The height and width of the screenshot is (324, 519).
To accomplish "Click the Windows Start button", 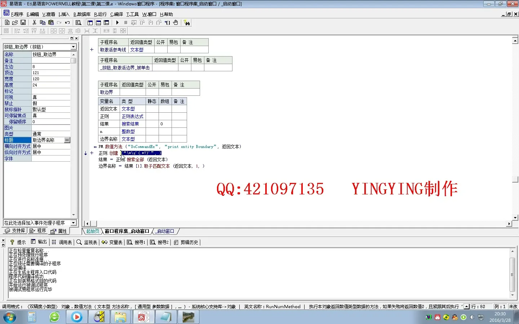I will coord(10,317).
